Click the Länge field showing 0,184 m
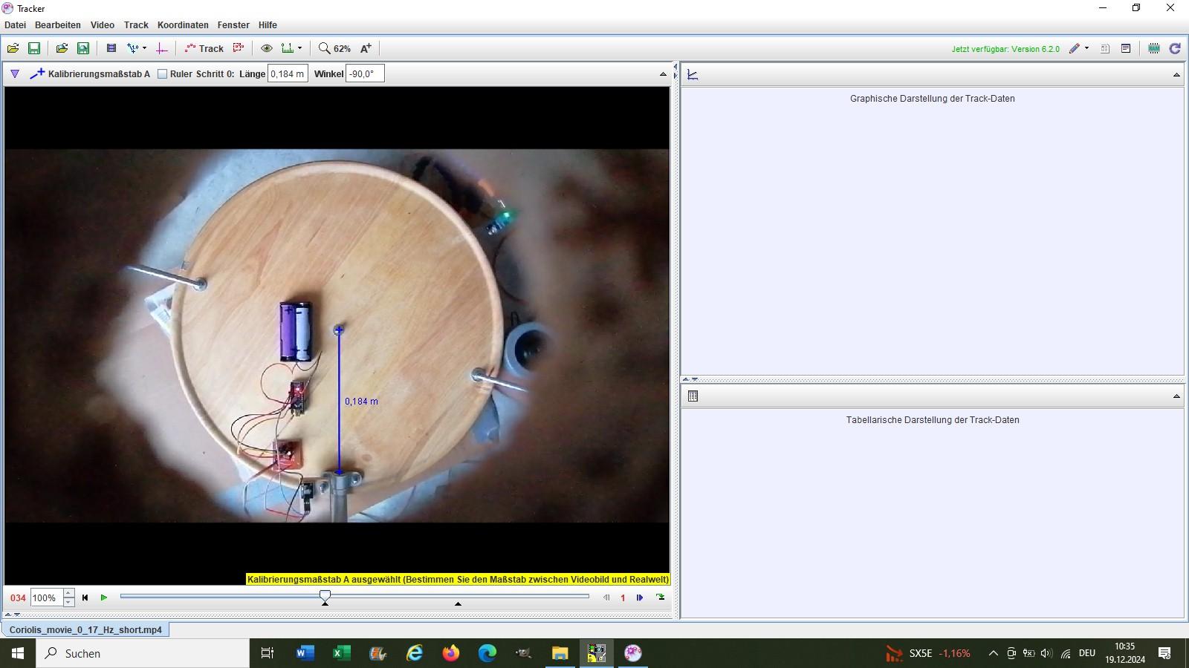The image size is (1189, 668). pos(288,73)
